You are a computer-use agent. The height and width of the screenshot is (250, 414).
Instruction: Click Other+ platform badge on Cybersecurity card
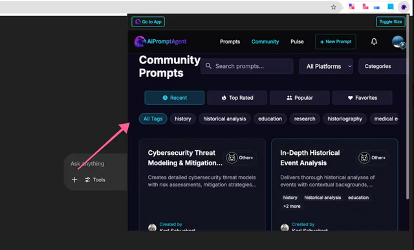point(240,158)
